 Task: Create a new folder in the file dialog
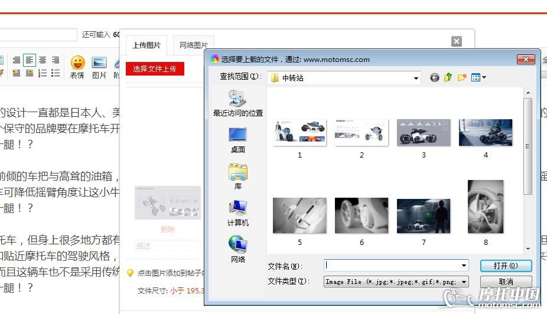(x=462, y=77)
